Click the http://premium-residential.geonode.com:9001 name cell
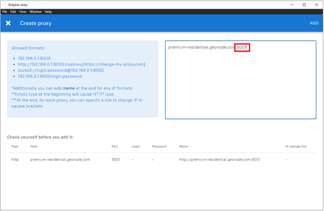 [x=219, y=159]
